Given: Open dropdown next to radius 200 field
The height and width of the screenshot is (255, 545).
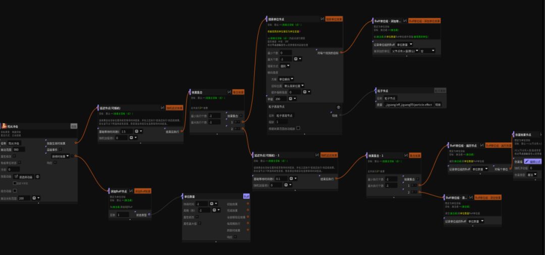Looking at the screenshot, I should [x=293, y=99].
